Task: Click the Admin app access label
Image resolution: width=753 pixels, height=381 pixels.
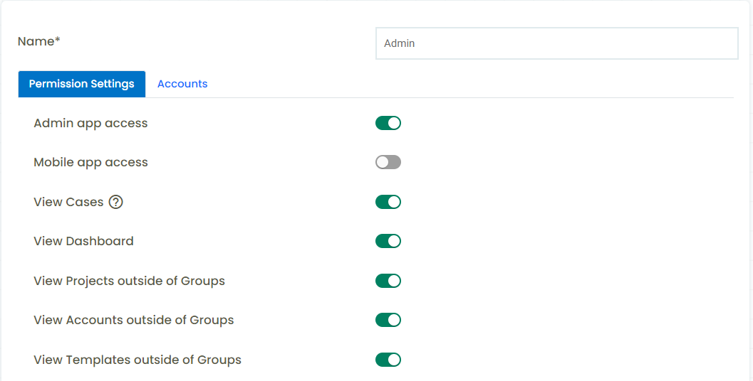Action: [90, 124]
